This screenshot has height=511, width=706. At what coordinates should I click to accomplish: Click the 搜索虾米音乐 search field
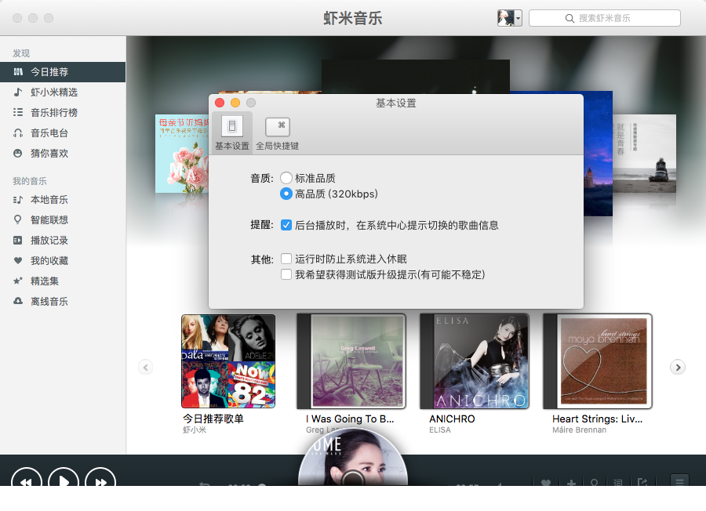604,18
